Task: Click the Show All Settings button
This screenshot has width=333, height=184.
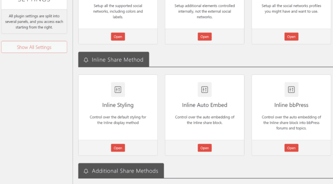Action: [34, 47]
